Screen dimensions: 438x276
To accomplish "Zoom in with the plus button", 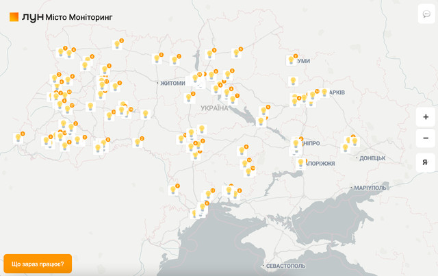I will (426, 117).
